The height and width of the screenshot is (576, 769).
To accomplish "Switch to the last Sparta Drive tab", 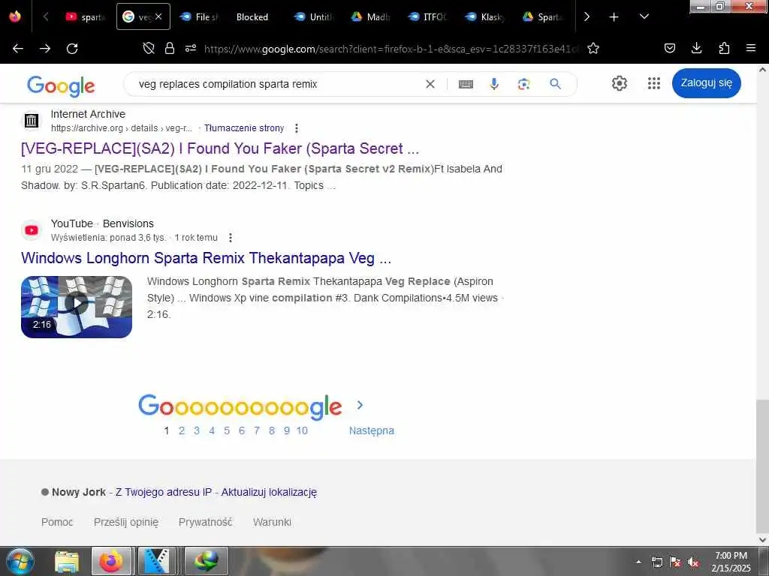I will pyautogui.click(x=541, y=17).
